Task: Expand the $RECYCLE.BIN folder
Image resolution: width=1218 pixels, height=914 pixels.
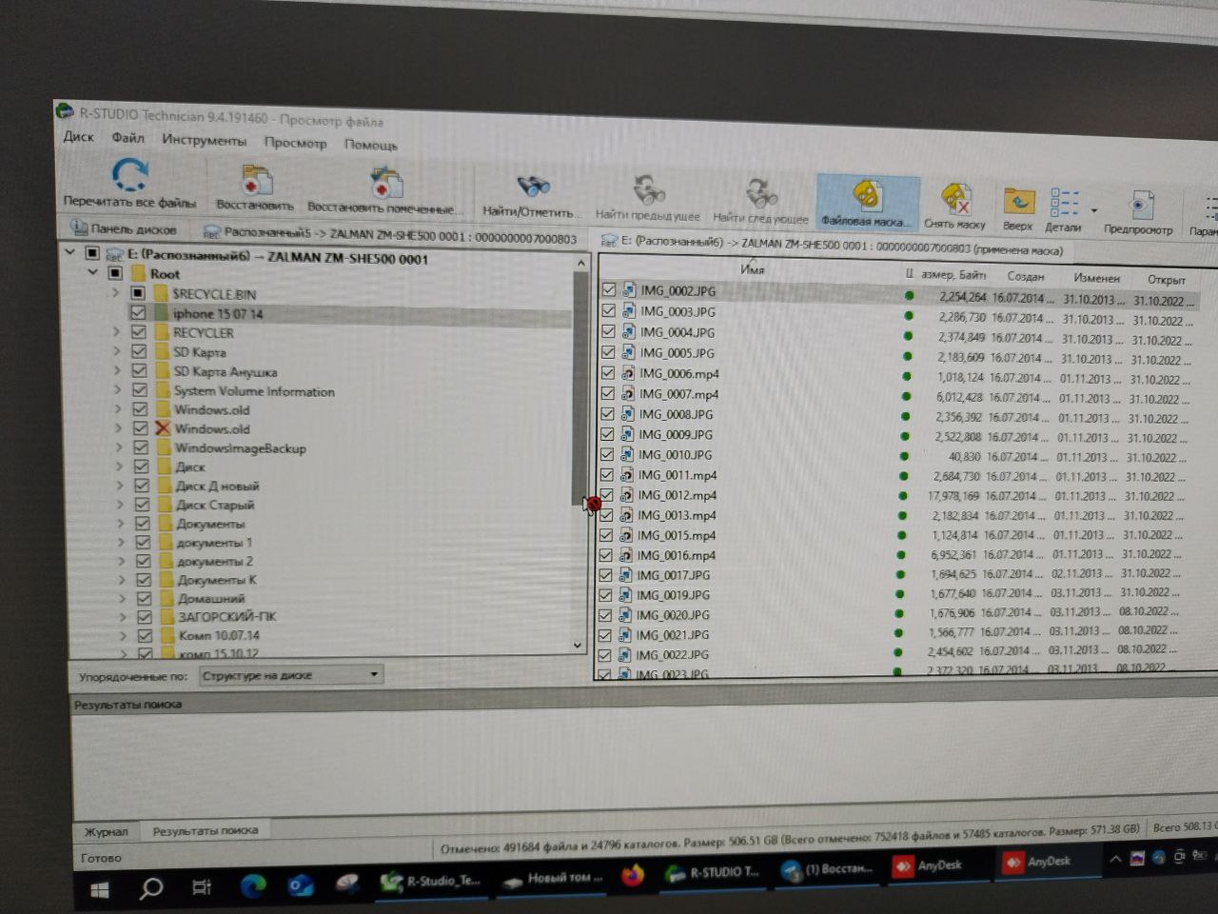Action: (115, 293)
